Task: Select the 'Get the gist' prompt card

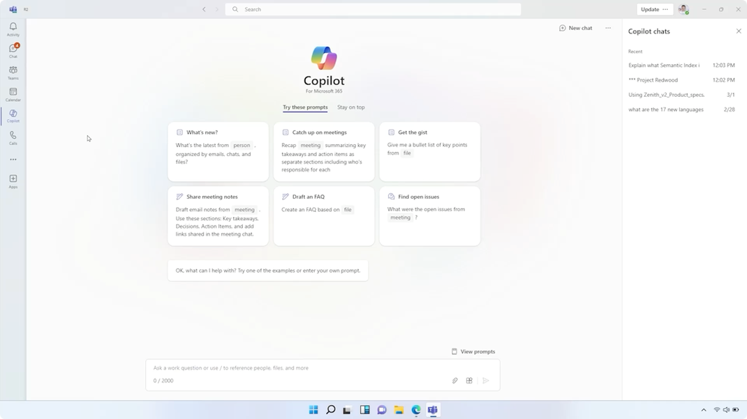Action: 430,152
